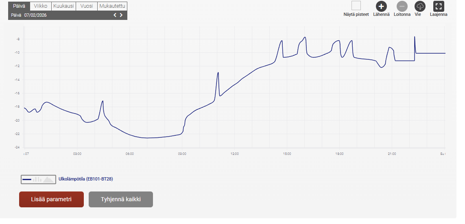465x224 pixels.
Task: Export data with the Vie cloud icon
Action: [x=420, y=6]
